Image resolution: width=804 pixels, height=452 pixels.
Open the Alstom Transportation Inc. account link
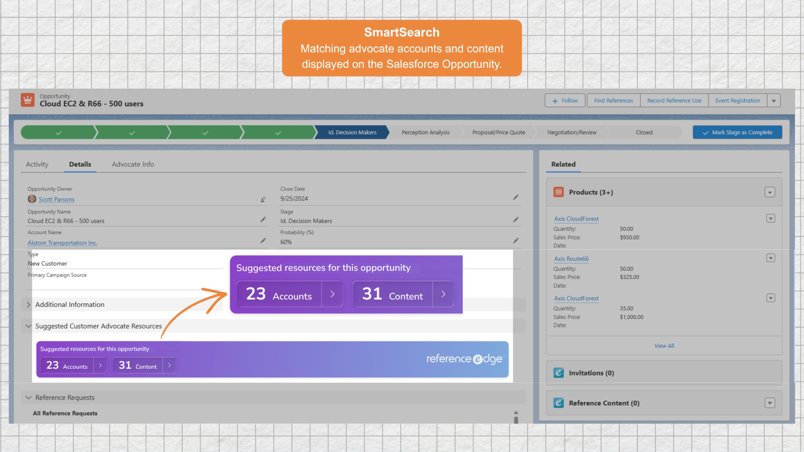click(62, 243)
